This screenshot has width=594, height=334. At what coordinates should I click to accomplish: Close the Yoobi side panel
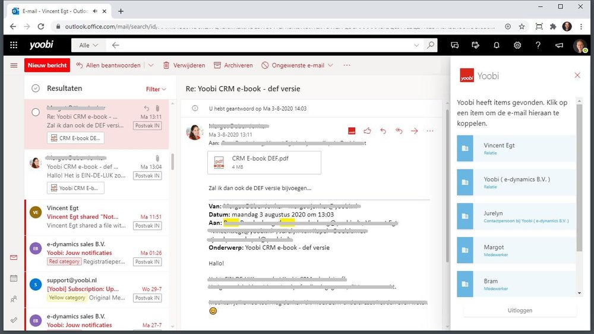coord(577,75)
